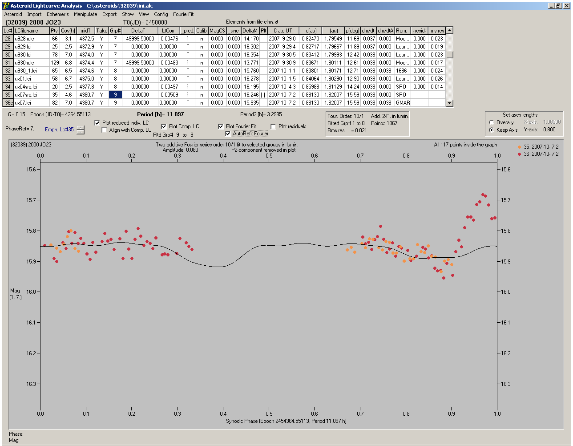Click the LtCorr. column header

pos(169,31)
